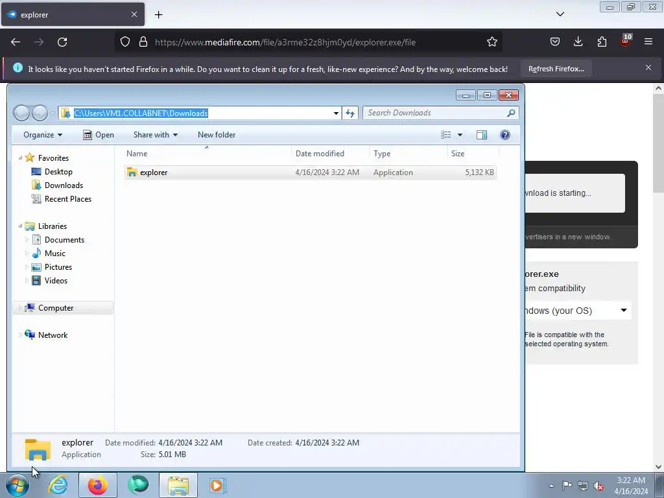Go back in Firefox browser history
Screen dimensions: 664x498
tap(16, 42)
